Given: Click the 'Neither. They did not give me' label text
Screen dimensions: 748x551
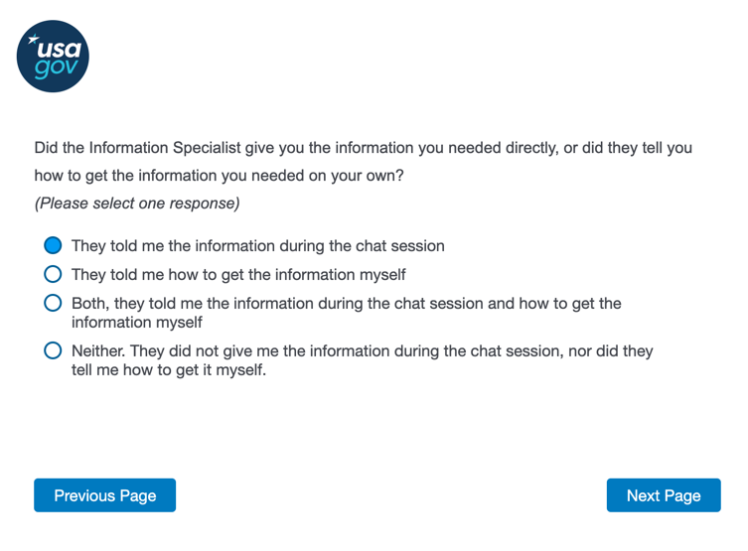Looking at the screenshot, I should coord(362,350).
